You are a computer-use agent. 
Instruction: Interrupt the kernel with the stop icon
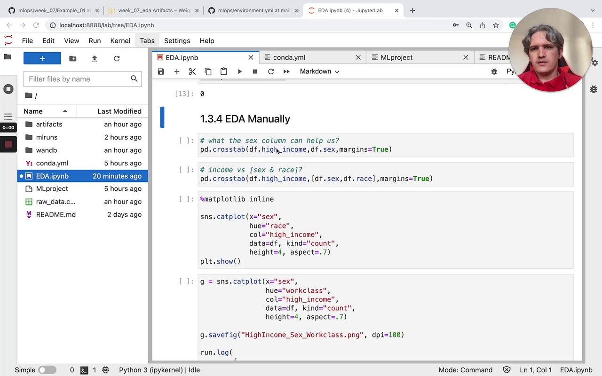255,71
